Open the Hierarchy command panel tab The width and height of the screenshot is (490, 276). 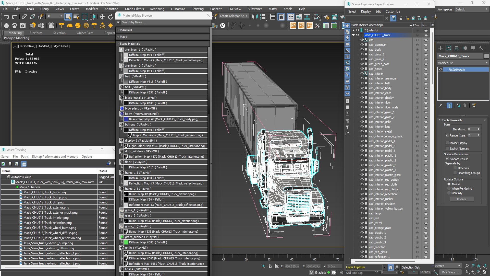(x=457, y=48)
